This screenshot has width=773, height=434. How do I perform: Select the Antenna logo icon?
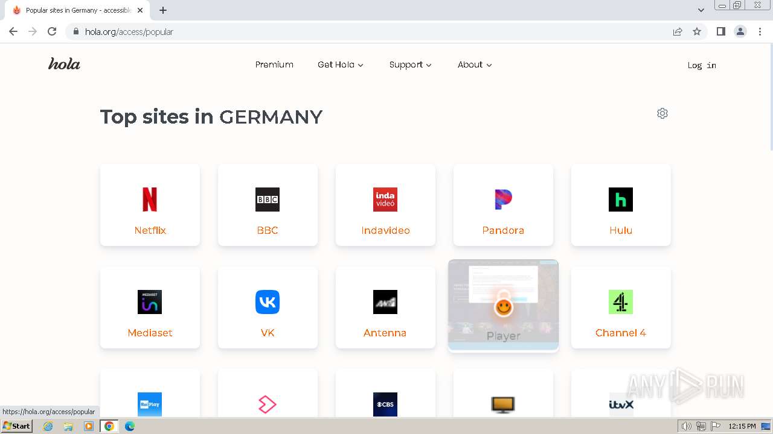(x=385, y=302)
